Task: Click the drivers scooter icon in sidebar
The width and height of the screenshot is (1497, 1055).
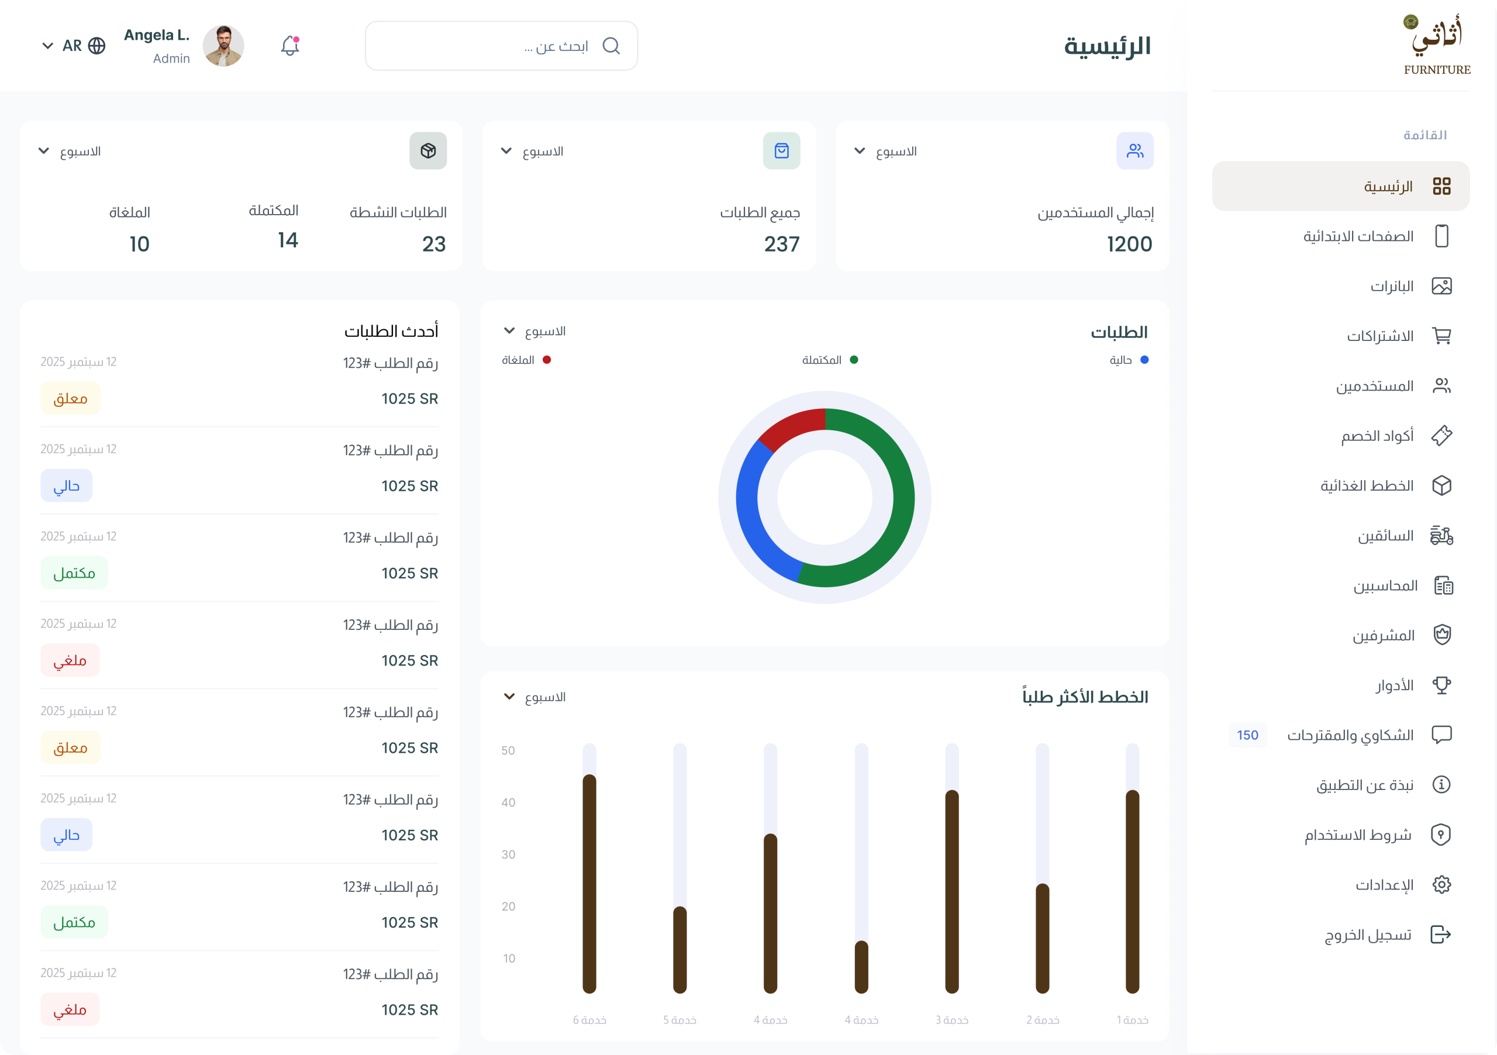Action: (x=1441, y=535)
